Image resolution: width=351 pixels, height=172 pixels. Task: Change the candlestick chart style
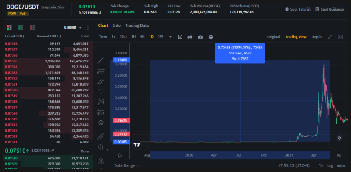point(190,37)
